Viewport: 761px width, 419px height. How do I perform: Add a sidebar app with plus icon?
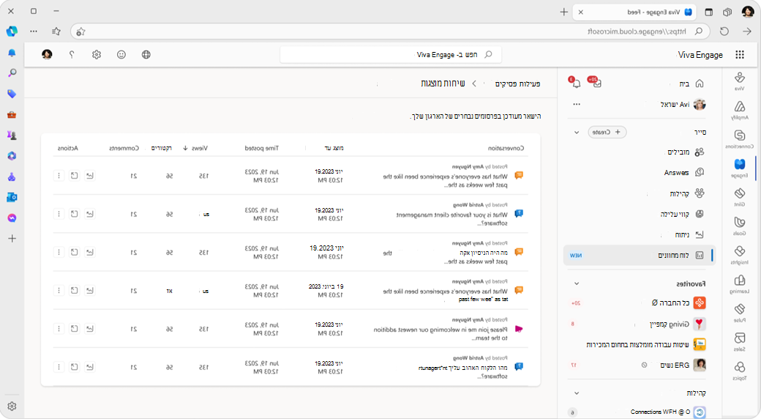click(12, 238)
